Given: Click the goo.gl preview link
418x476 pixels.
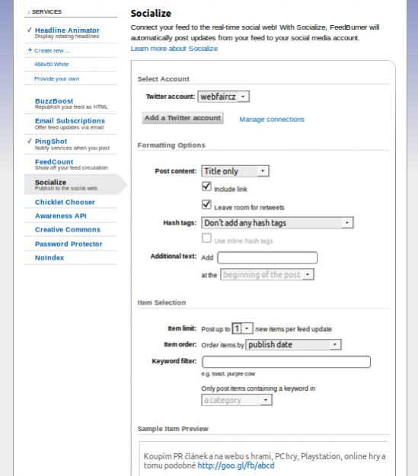Looking at the screenshot, I should 236,465.
